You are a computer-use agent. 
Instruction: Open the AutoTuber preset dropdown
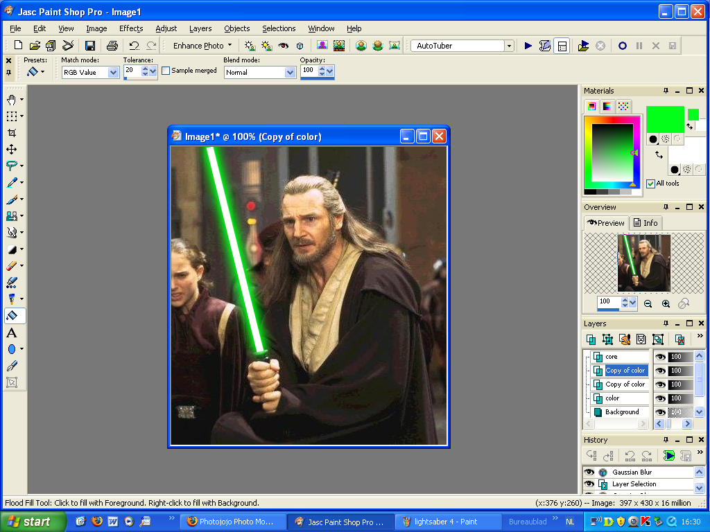(508, 45)
